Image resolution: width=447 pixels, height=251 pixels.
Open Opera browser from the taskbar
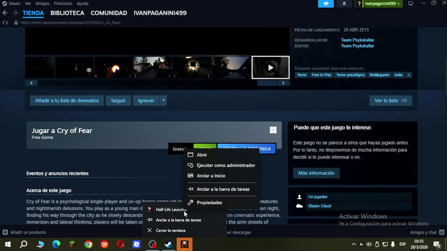[x=120, y=244]
